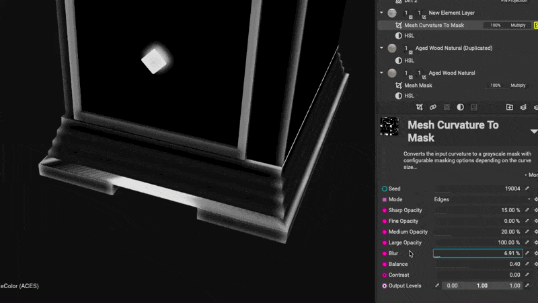This screenshot has width=538, height=303.
Task: Click the add folder icon in layer toolbar
Action: [x=509, y=107]
